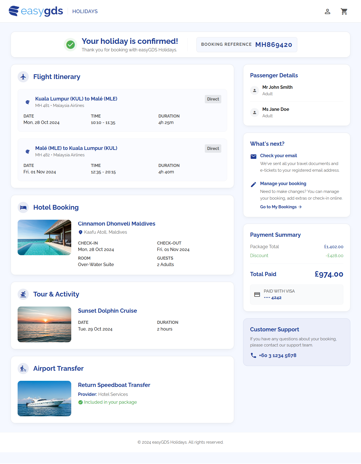Click the customer support phone icon
361x464 pixels.
point(253,355)
